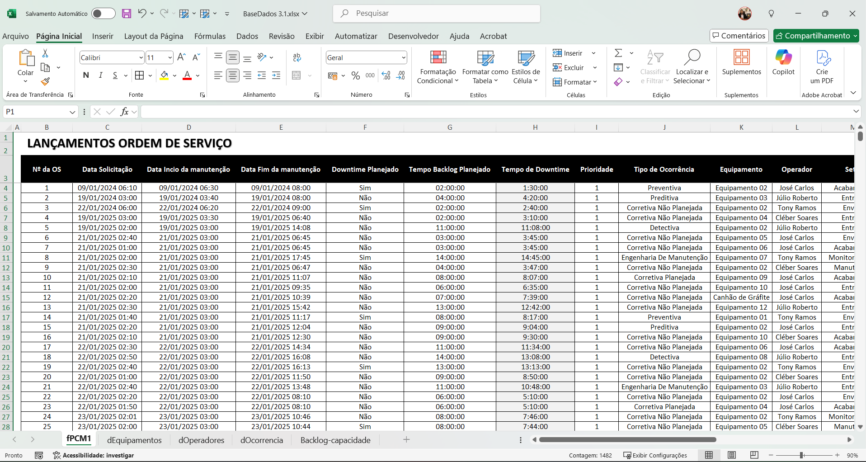This screenshot has height=462, width=866.
Task: Switch to Page Layout view in status bar
Action: pyautogui.click(x=732, y=455)
